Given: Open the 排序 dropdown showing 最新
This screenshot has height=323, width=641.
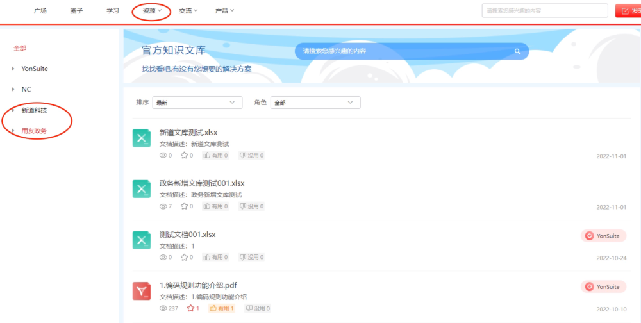Looking at the screenshot, I should pos(197,103).
